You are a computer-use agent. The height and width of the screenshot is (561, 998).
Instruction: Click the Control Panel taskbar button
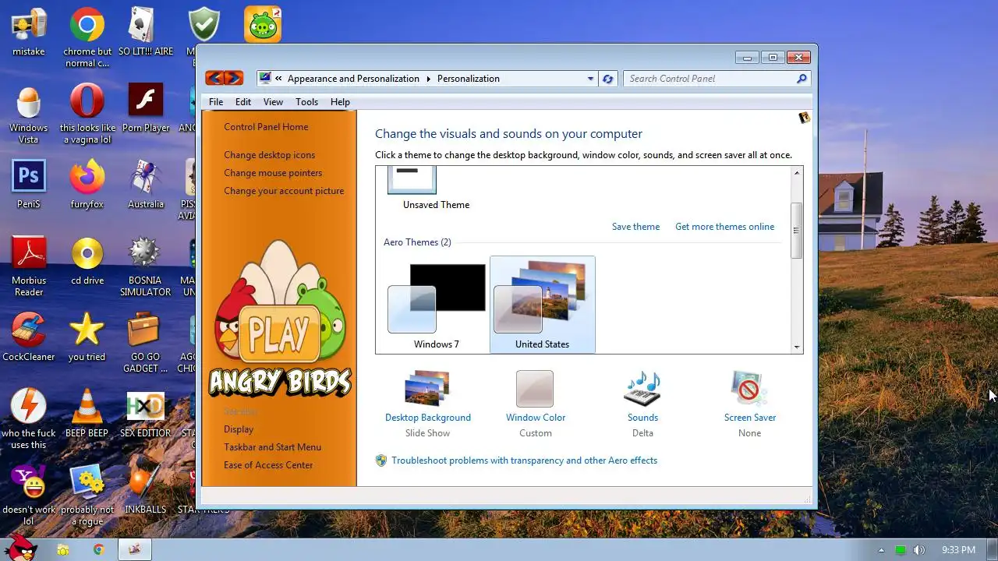point(135,550)
